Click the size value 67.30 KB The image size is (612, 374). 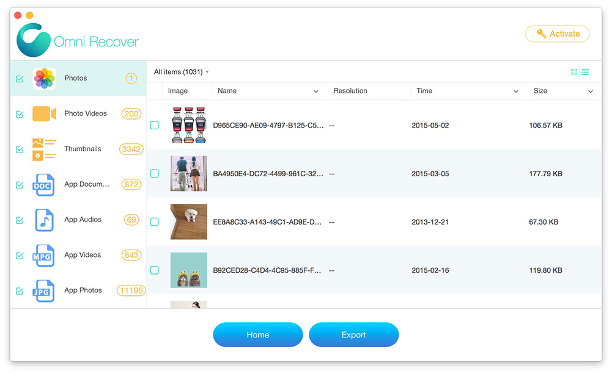tap(544, 222)
